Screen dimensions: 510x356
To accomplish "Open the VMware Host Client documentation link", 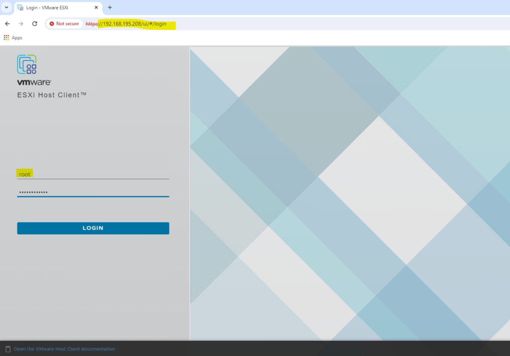I will (x=64, y=349).
